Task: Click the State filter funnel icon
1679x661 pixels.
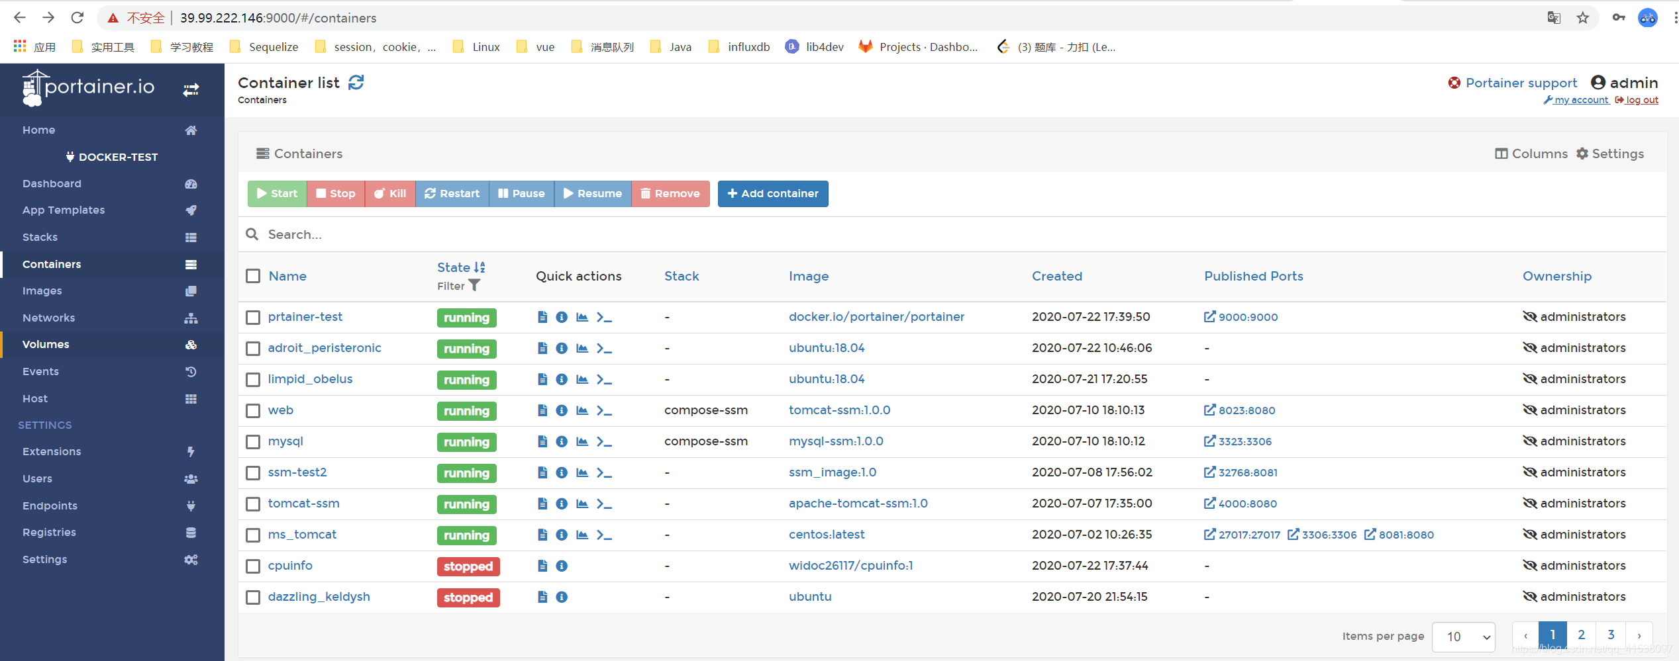Action: pyautogui.click(x=474, y=285)
